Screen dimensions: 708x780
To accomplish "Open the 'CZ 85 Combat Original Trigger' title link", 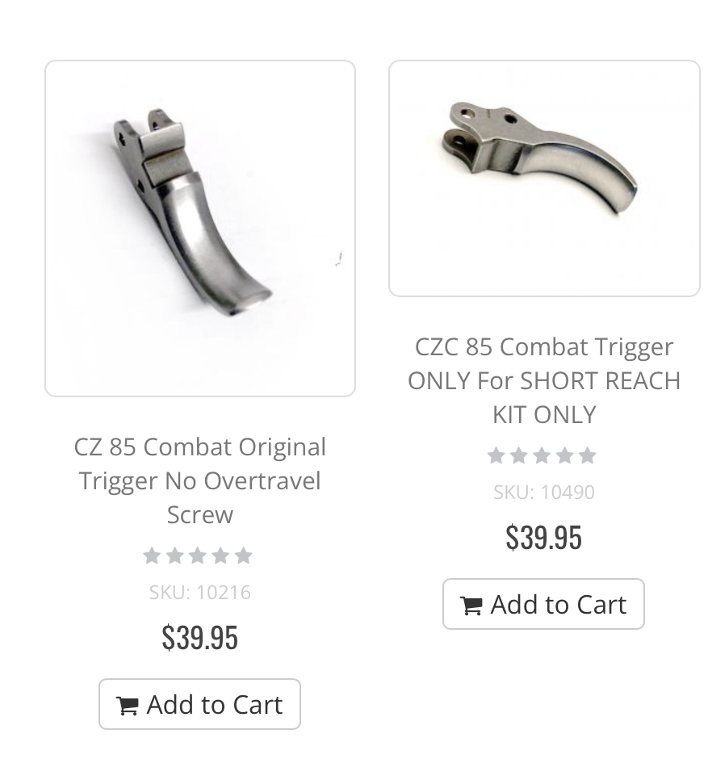I will (x=200, y=480).
